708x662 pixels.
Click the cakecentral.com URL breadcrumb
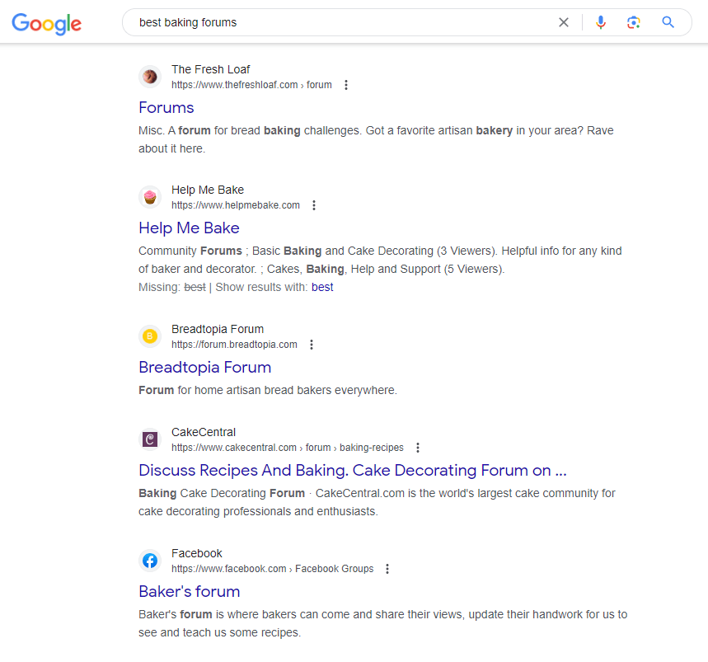click(x=288, y=448)
